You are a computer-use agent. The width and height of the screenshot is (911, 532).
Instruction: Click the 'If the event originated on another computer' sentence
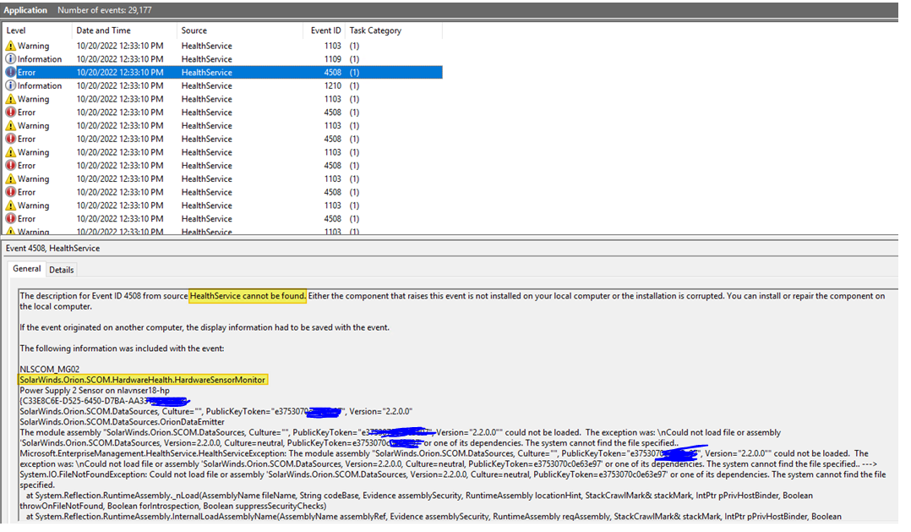(x=205, y=327)
